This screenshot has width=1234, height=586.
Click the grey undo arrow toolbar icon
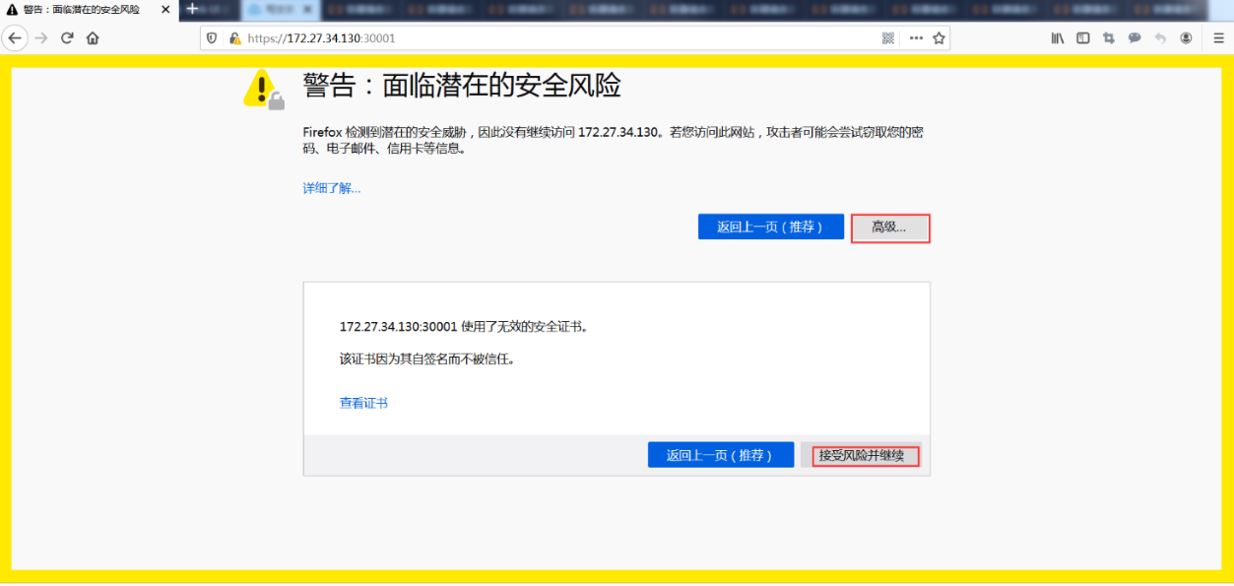click(x=1160, y=38)
